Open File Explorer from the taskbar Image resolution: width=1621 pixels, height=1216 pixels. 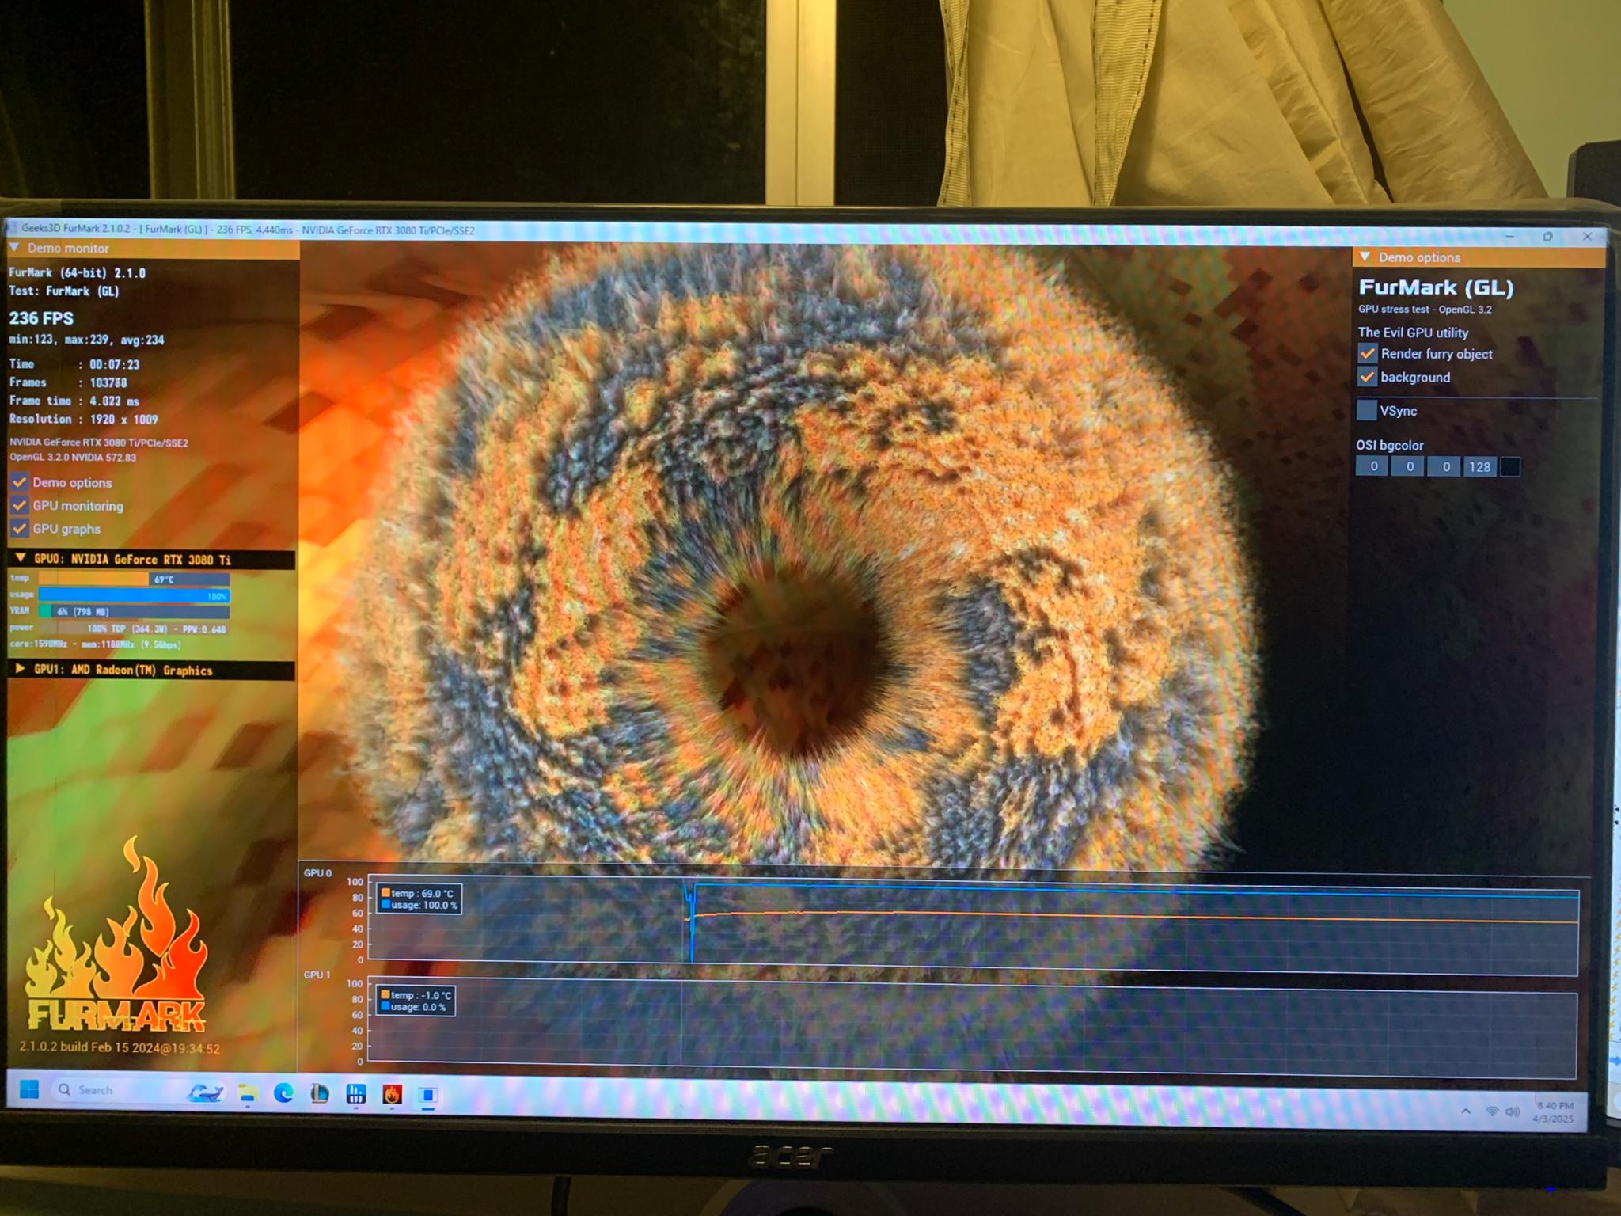pos(248,1093)
